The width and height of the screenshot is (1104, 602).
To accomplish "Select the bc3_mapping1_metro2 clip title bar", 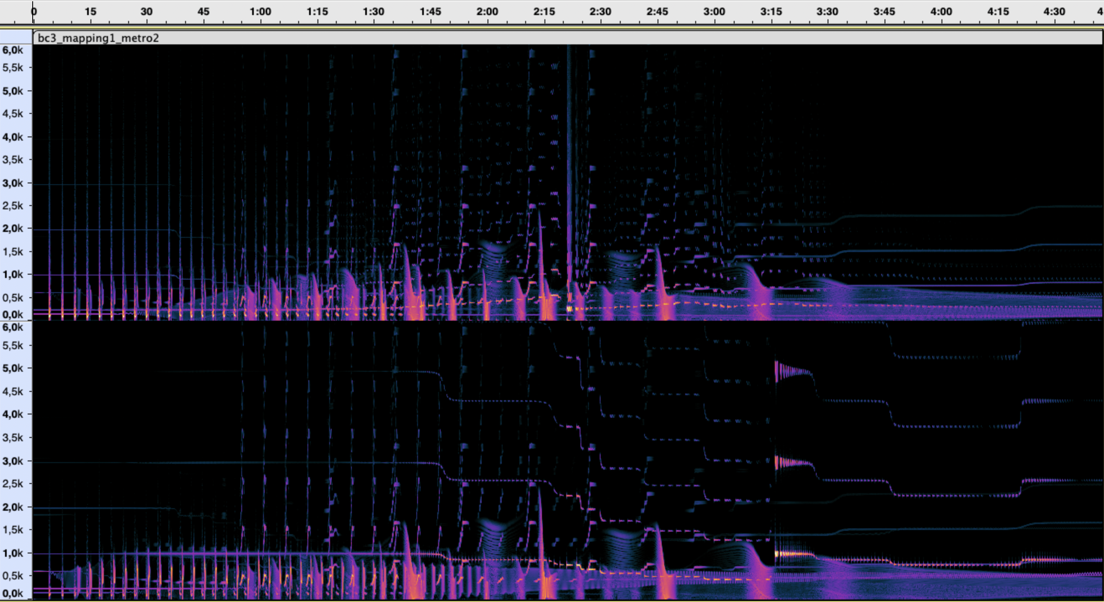I will click(x=567, y=38).
